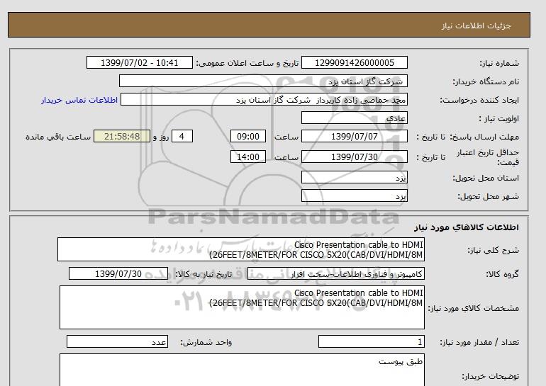
Task: Select the remaining days field showing 4
Action: pos(182,136)
